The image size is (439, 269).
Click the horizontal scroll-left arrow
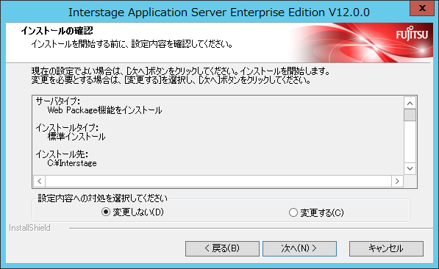click(x=40, y=181)
